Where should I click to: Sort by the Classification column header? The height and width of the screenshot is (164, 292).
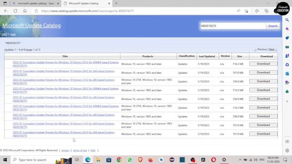[x=187, y=56]
